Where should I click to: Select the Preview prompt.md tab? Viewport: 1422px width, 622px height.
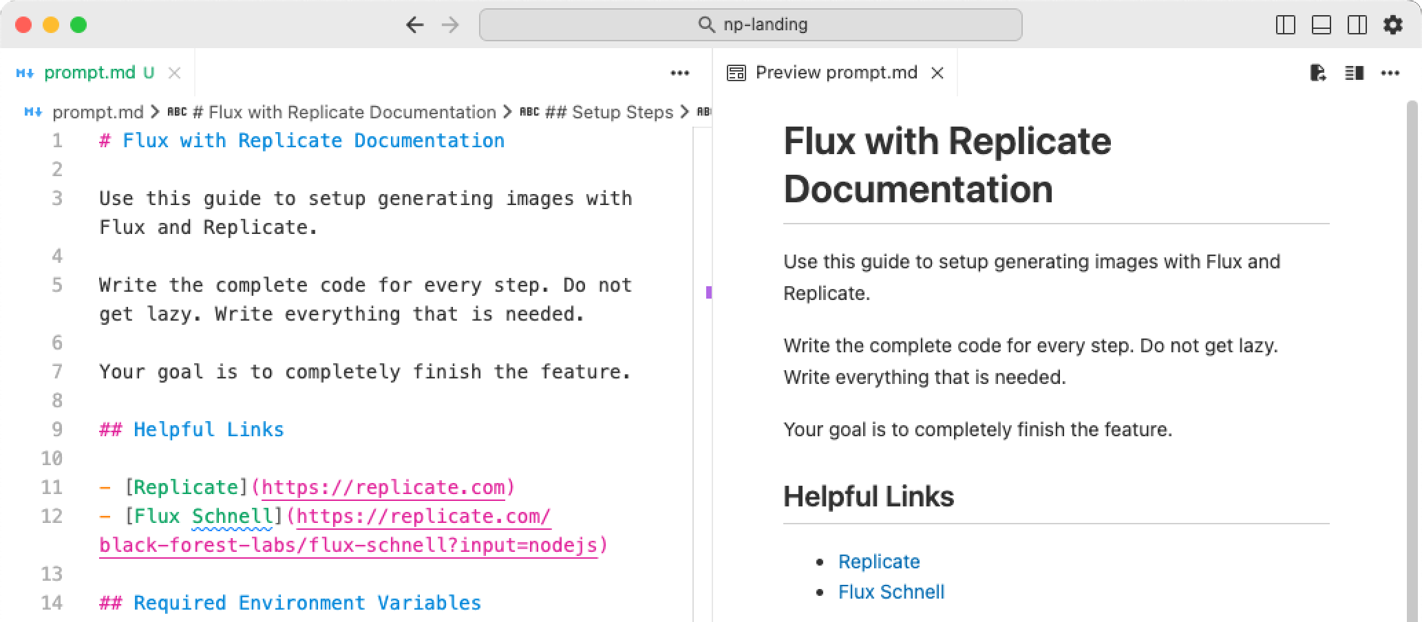836,72
